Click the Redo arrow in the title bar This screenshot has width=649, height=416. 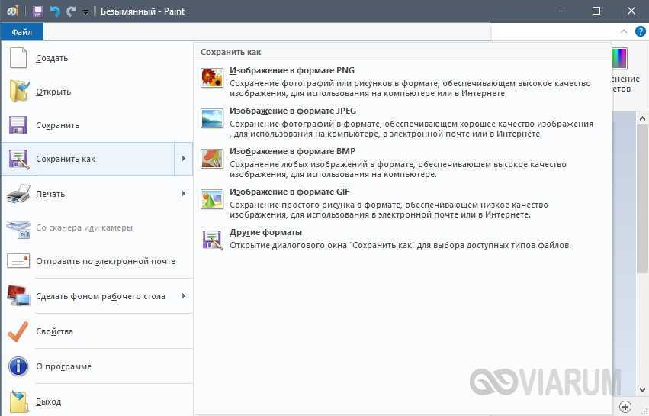[x=71, y=11]
